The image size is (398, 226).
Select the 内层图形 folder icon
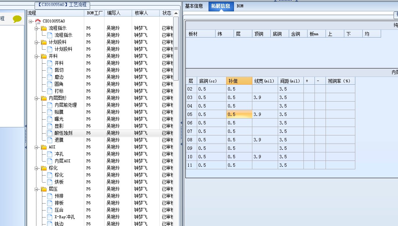(44, 98)
